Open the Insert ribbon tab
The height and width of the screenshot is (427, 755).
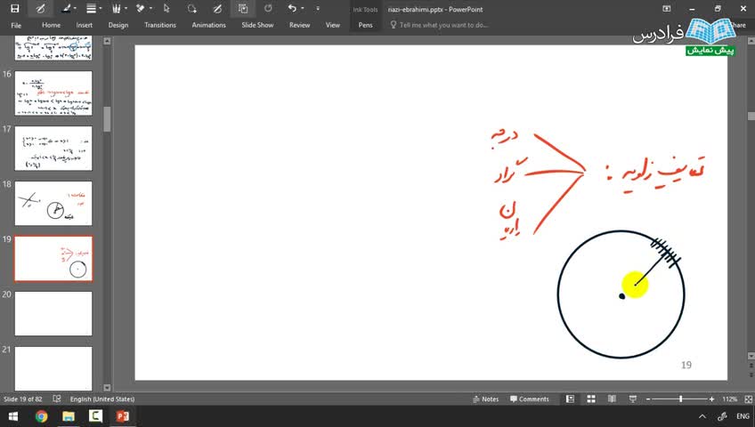(x=84, y=25)
